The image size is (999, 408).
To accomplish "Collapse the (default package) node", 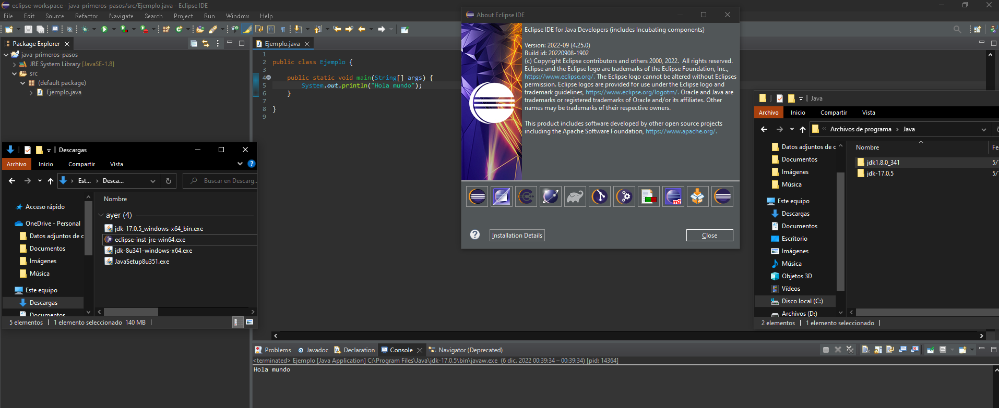I will click(23, 83).
